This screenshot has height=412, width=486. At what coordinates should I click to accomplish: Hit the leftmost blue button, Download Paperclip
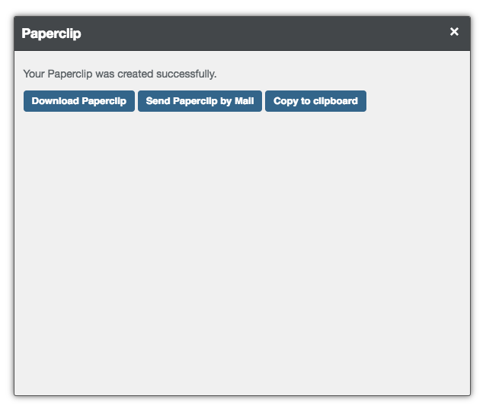79,101
